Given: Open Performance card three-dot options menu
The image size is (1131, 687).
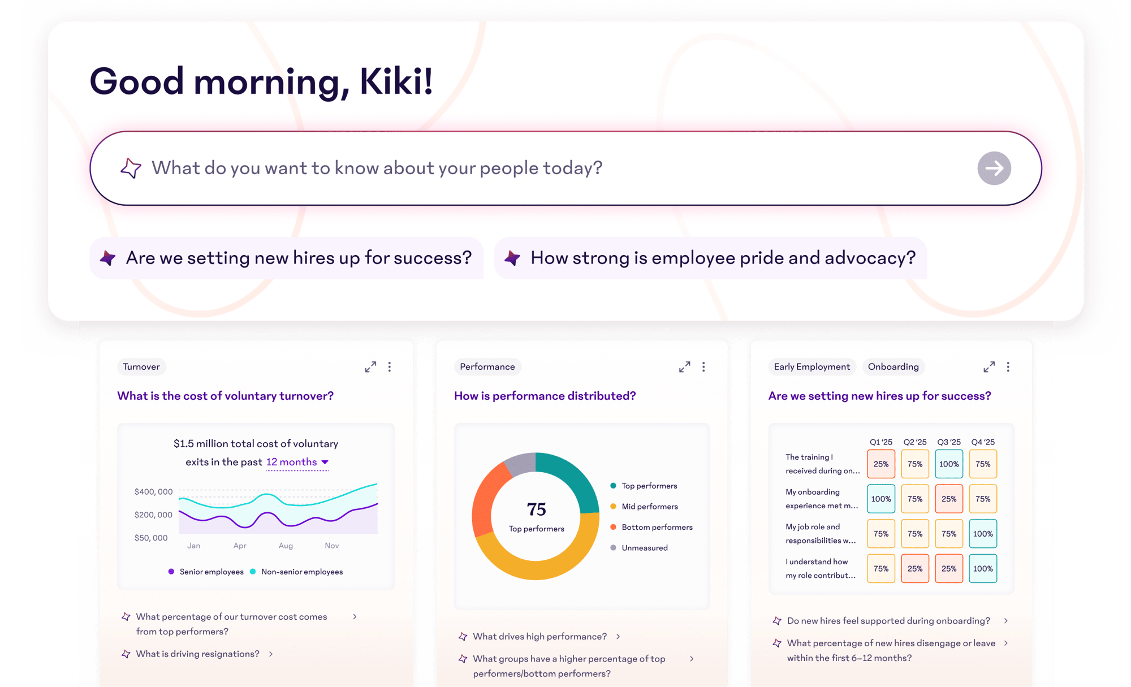Looking at the screenshot, I should point(703,367).
